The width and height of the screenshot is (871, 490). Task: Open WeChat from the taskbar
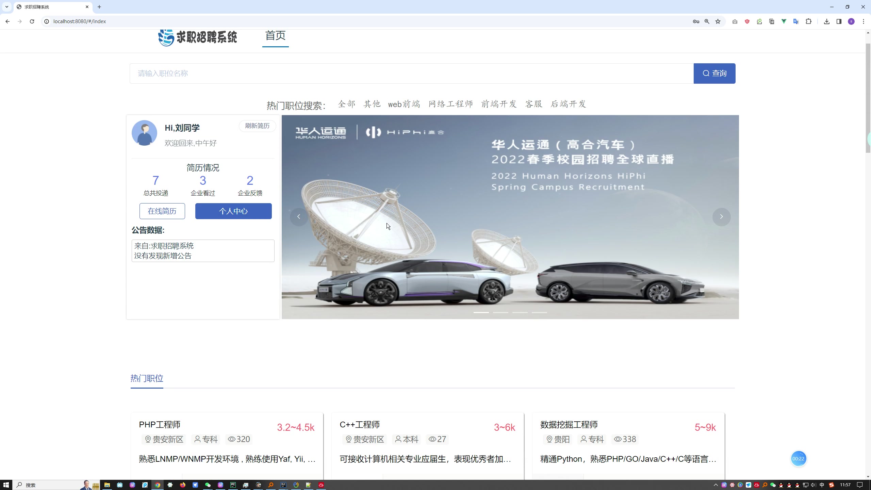[208, 485]
